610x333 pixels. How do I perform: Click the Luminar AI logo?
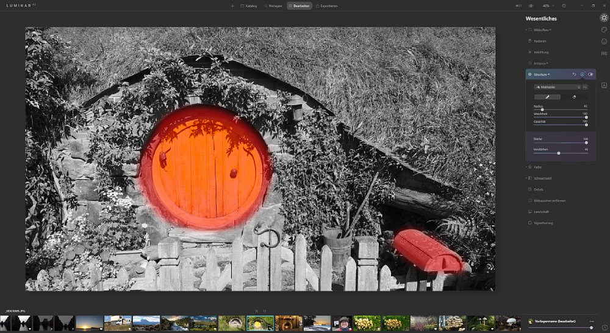click(x=22, y=6)
